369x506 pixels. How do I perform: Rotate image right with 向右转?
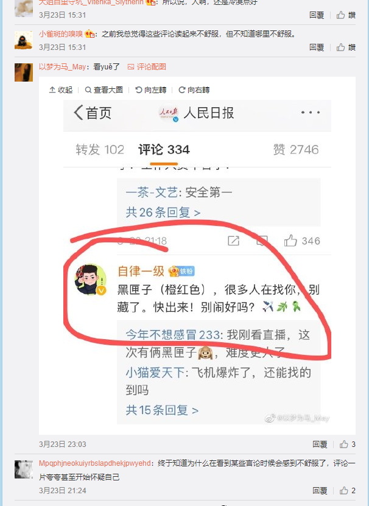tap(194, 90)
